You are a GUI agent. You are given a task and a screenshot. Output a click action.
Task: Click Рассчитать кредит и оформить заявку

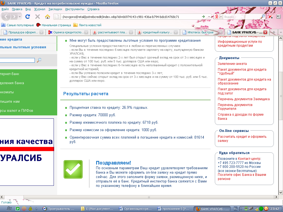tap(242, 139)
